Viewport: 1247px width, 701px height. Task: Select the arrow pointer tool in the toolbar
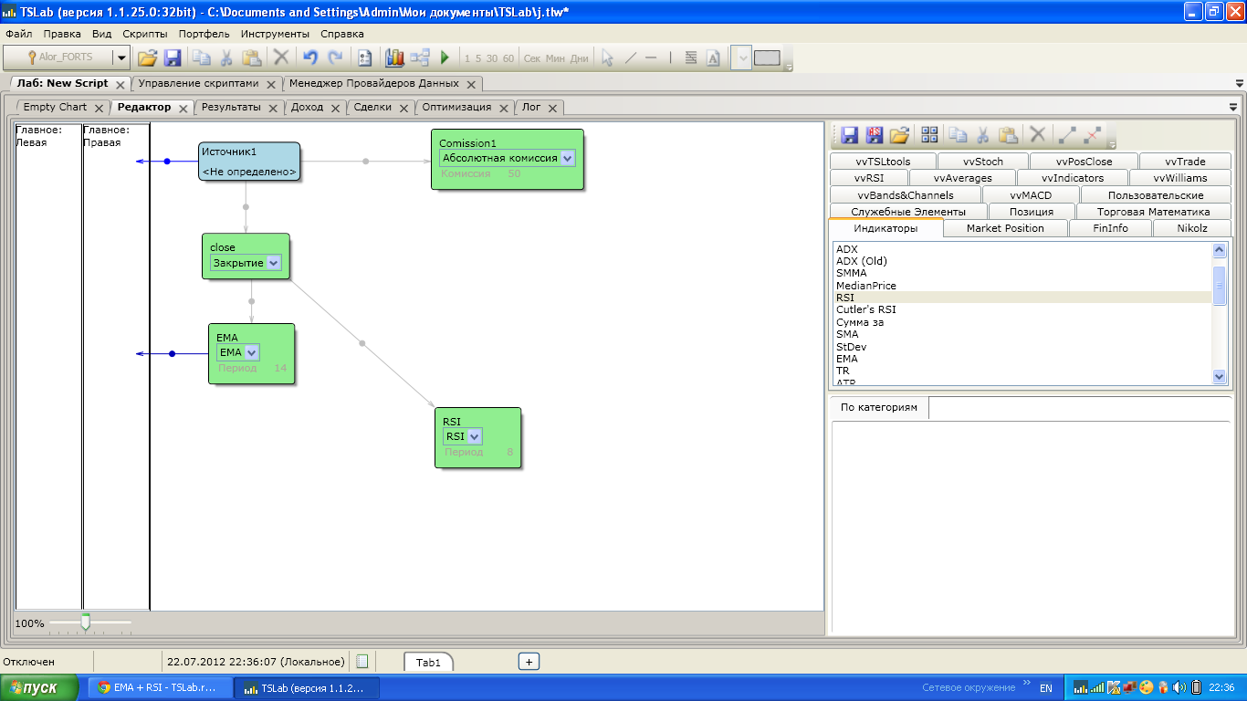607,58
